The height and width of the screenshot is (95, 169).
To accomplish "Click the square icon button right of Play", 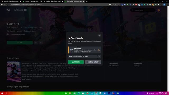I will click(36, 43).
